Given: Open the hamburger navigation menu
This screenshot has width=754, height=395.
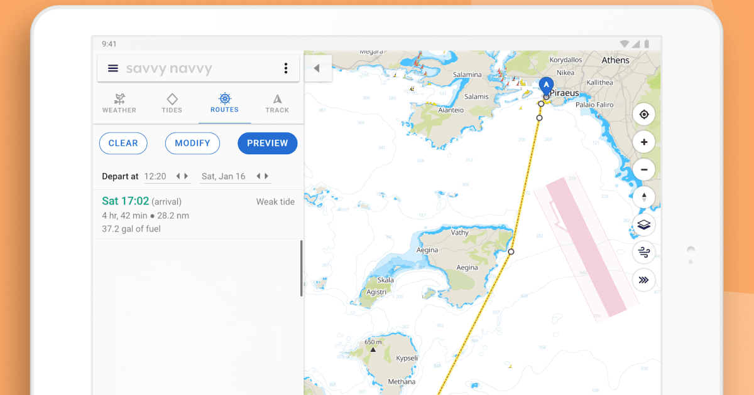Looking at the screenshot, I should click(112, 68).
